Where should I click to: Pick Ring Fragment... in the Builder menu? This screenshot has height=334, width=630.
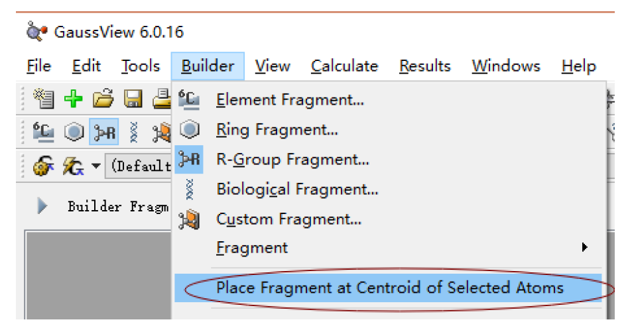[277, 130]
